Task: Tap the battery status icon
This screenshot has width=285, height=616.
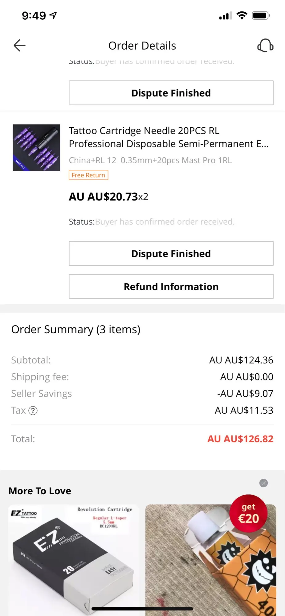Action: click(261, 15)
